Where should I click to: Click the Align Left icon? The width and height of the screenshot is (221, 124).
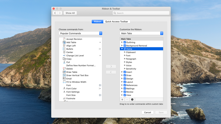point(64,46)
